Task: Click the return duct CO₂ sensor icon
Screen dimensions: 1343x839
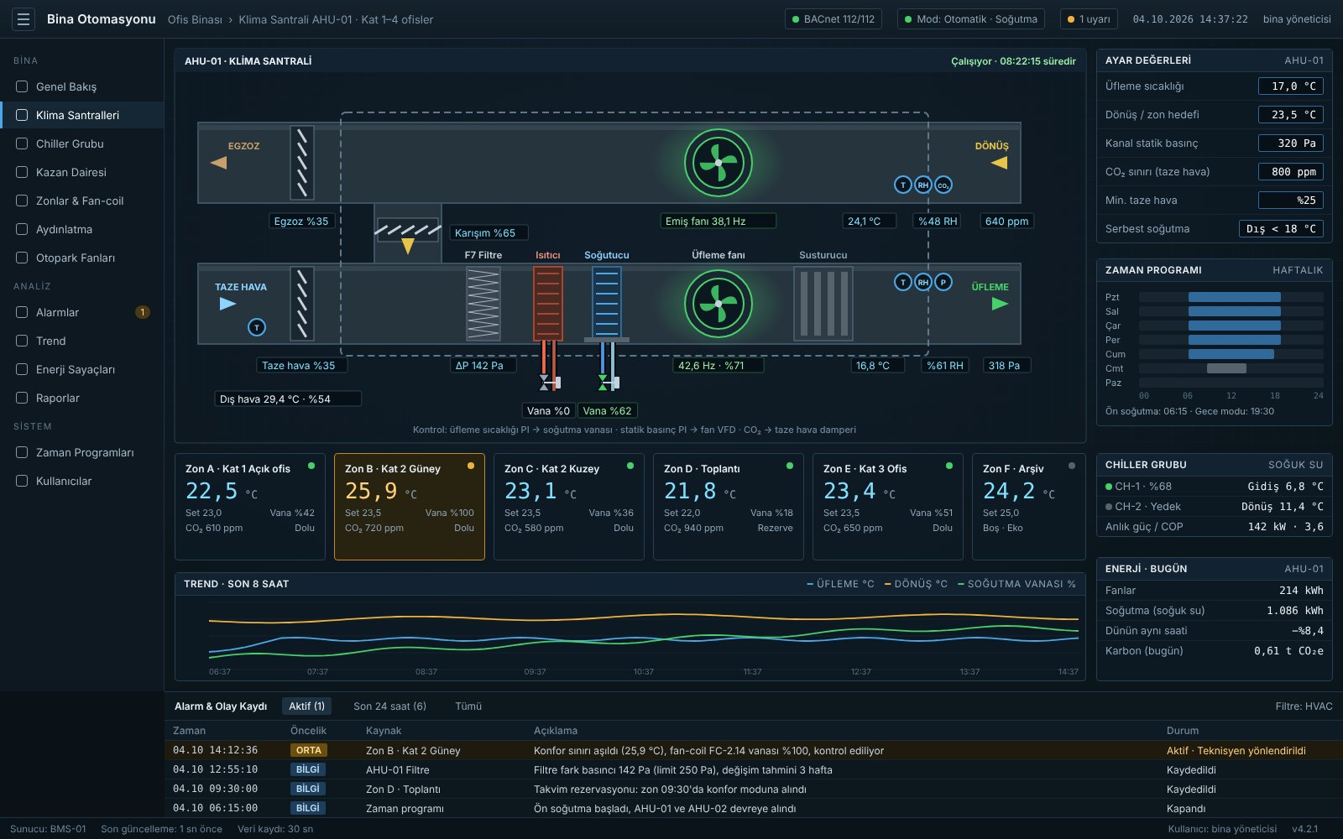Action: pos(943,185)
